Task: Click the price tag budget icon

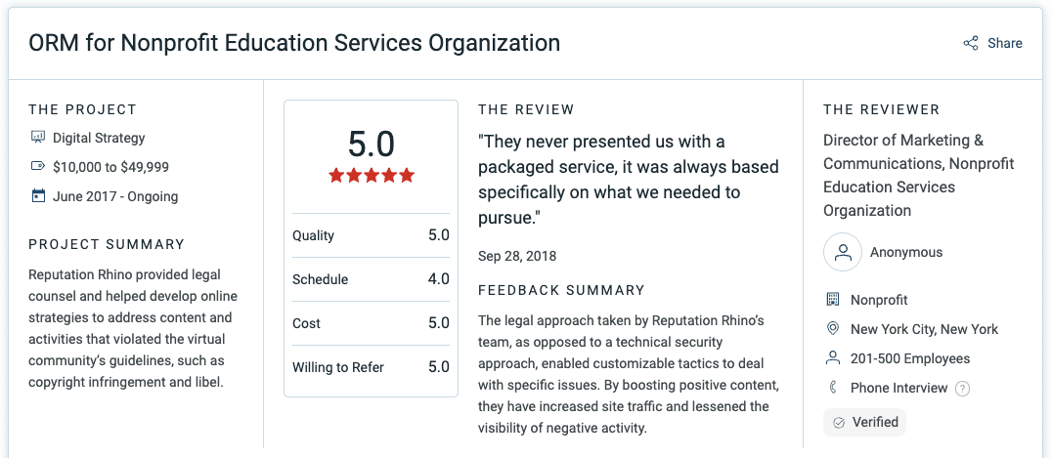Action: coord(38,166)
